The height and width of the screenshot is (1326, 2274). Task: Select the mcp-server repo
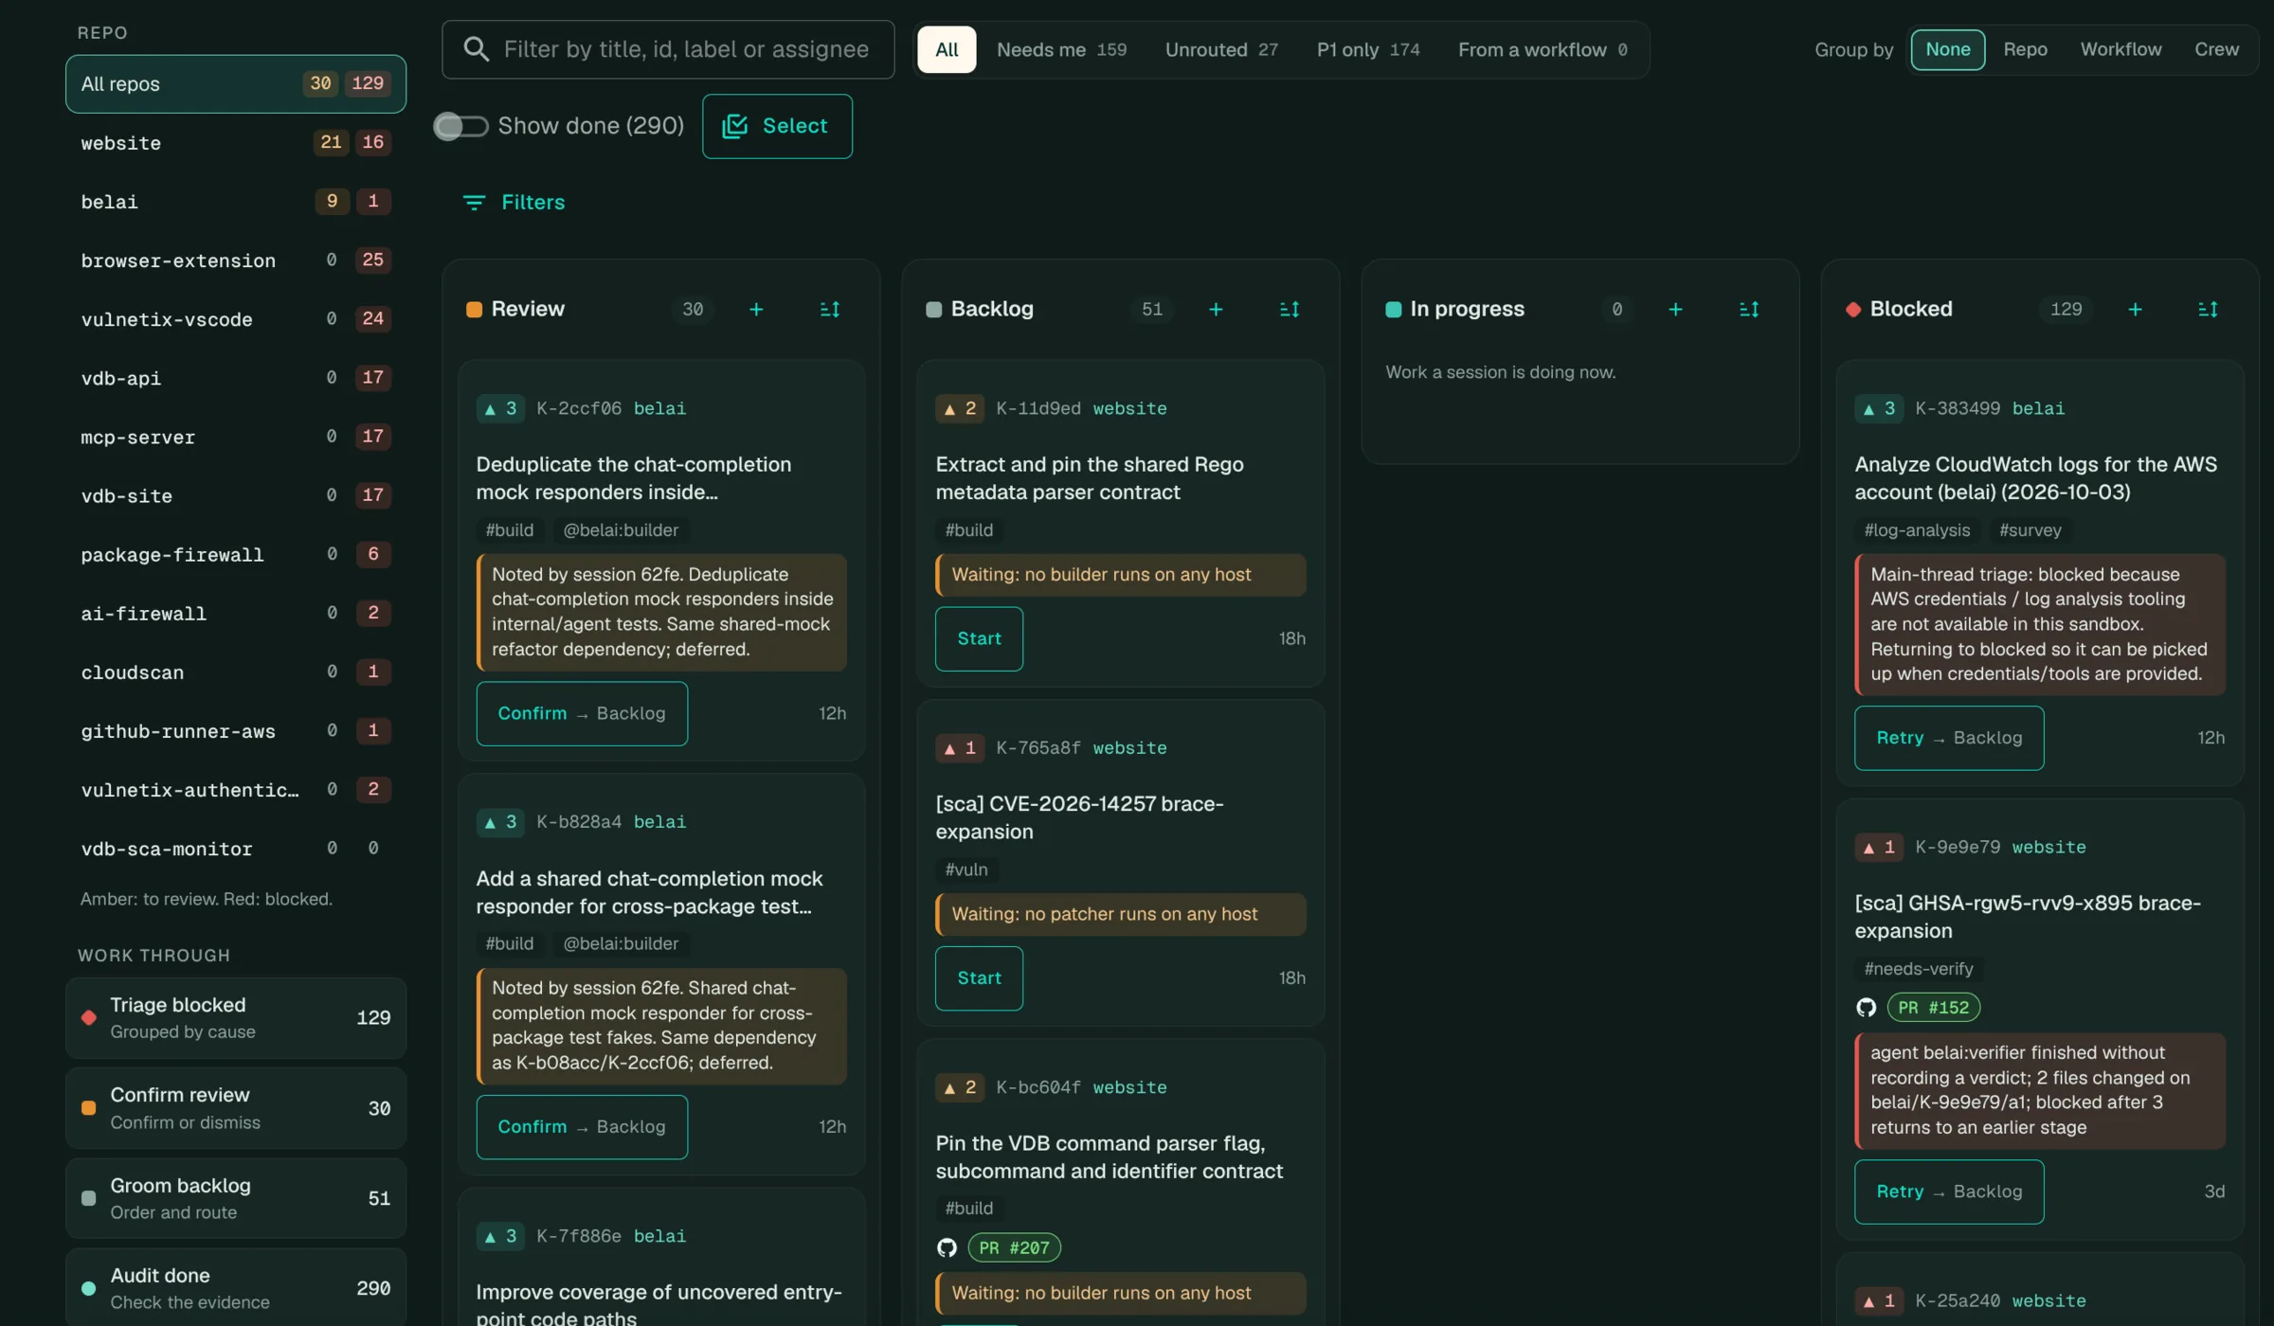click(x=236, y=437)
